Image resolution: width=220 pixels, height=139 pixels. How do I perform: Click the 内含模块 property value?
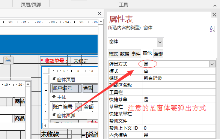[x=179, y=135]
